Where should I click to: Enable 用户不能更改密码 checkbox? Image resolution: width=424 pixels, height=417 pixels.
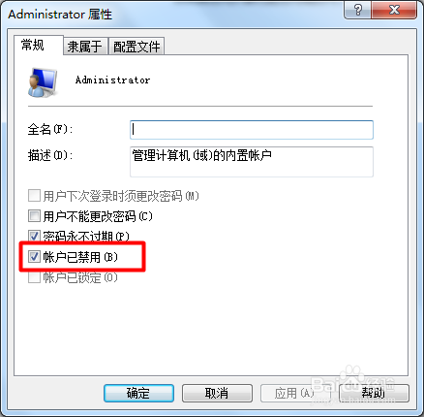[34, 216]
